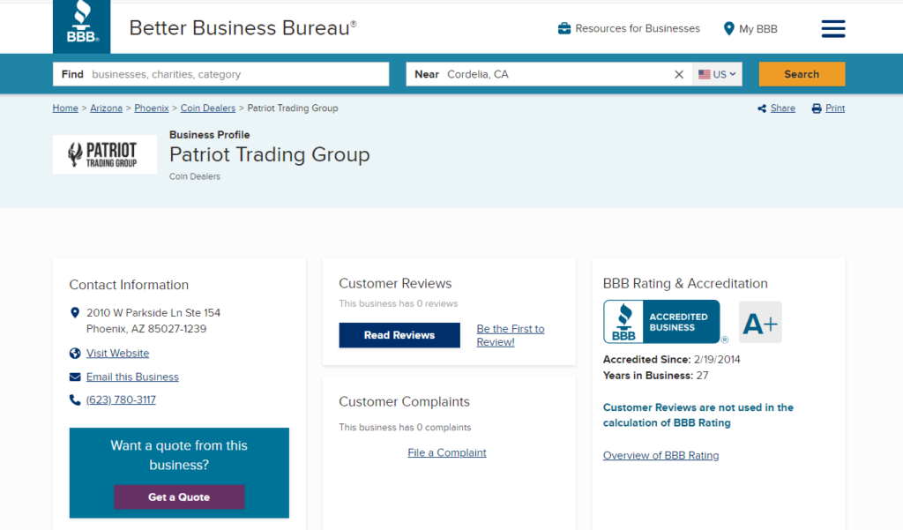Open Overview of BBB Rating link
Viewport: 903px width, 530px height.
(660, 456)
